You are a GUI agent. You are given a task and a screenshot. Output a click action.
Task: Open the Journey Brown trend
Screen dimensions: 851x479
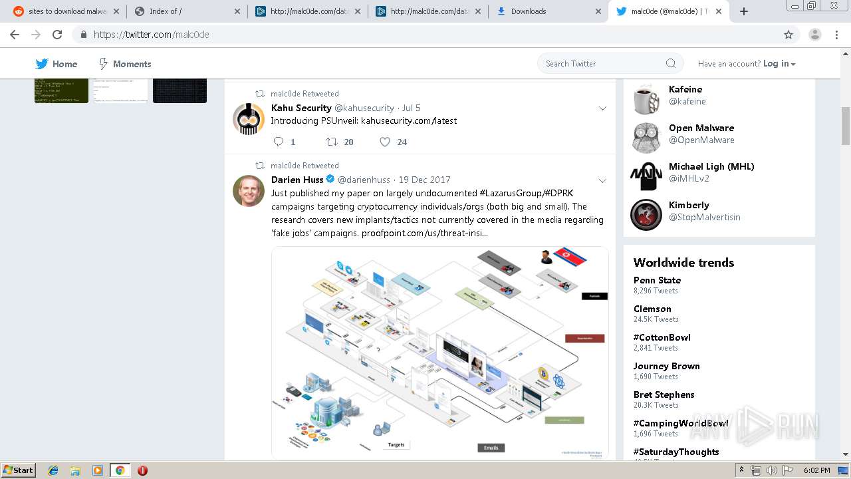[x=667, y=366]
